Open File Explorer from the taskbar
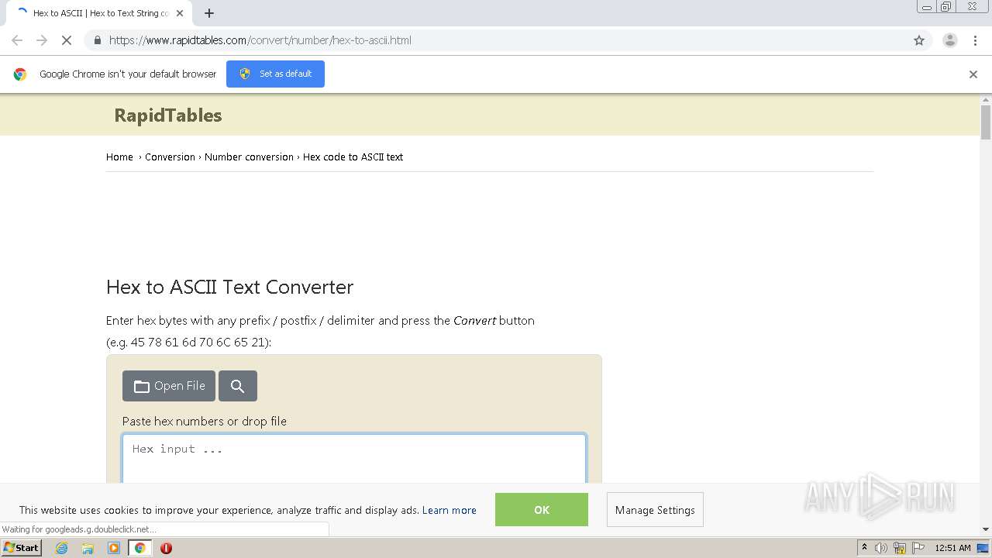 [88, 548]
